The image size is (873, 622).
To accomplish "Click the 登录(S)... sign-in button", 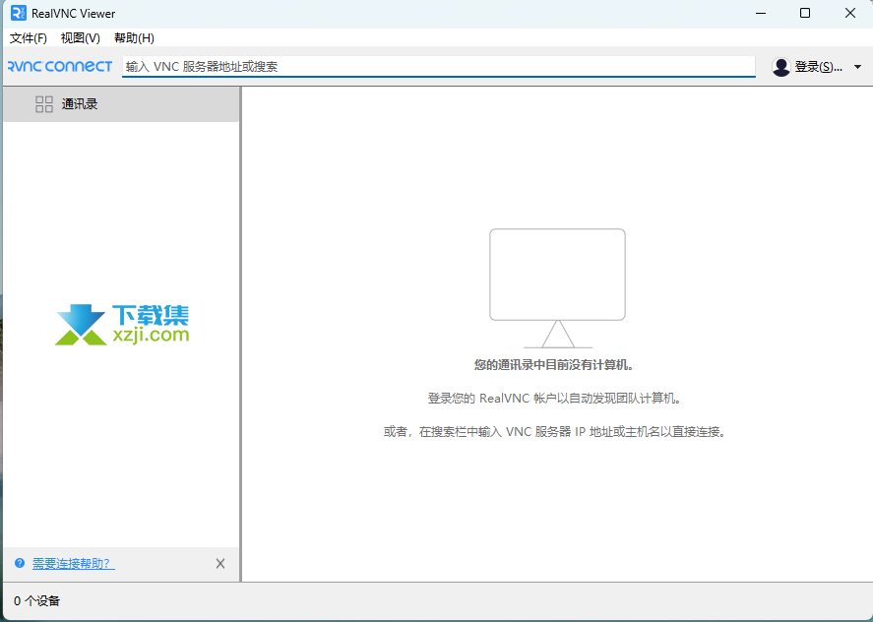I will (x=818, y=67).
